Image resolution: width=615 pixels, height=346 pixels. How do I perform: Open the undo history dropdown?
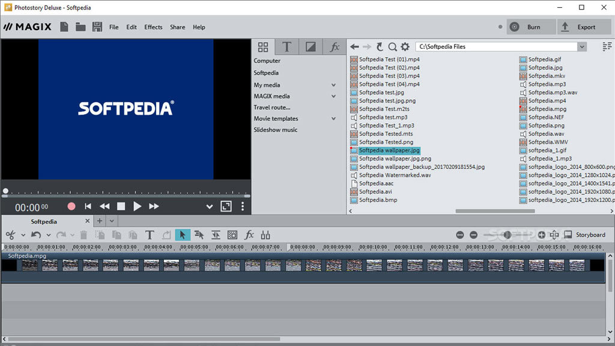(48, 235)
